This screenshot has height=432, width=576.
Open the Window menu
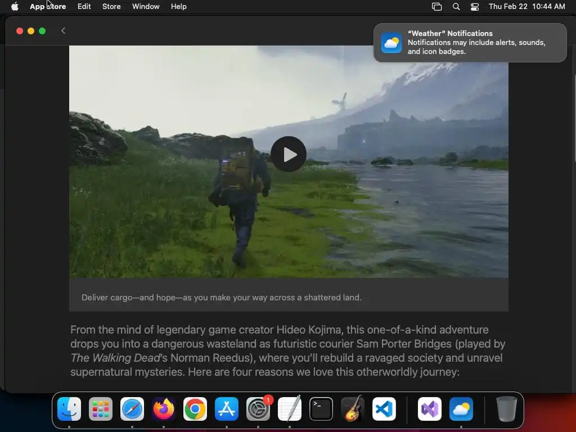pos(146,7)
